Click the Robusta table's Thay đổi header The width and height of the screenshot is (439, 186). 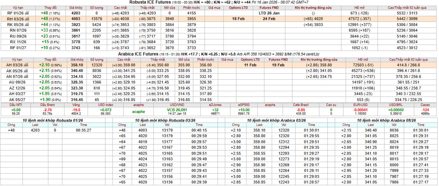pyautogui.click(x=50, y=8)
